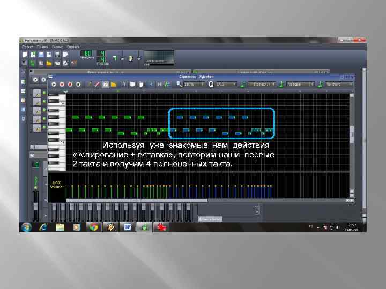The height and width of the screenshot is (289, 386).
Task: Click the yellow Automation Editor icon in main toolbar
Action: [x=49, y=63]
